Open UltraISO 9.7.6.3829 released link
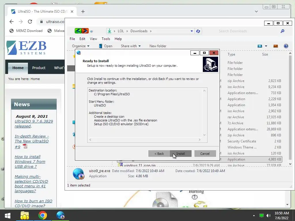The width and height of the screenshot is (295, 221). click(34, 124)
